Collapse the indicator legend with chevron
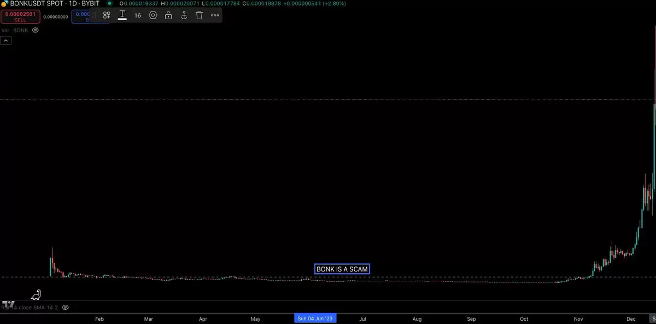The width and height of the screenshot is (656, 324). (x=5, y=40)
